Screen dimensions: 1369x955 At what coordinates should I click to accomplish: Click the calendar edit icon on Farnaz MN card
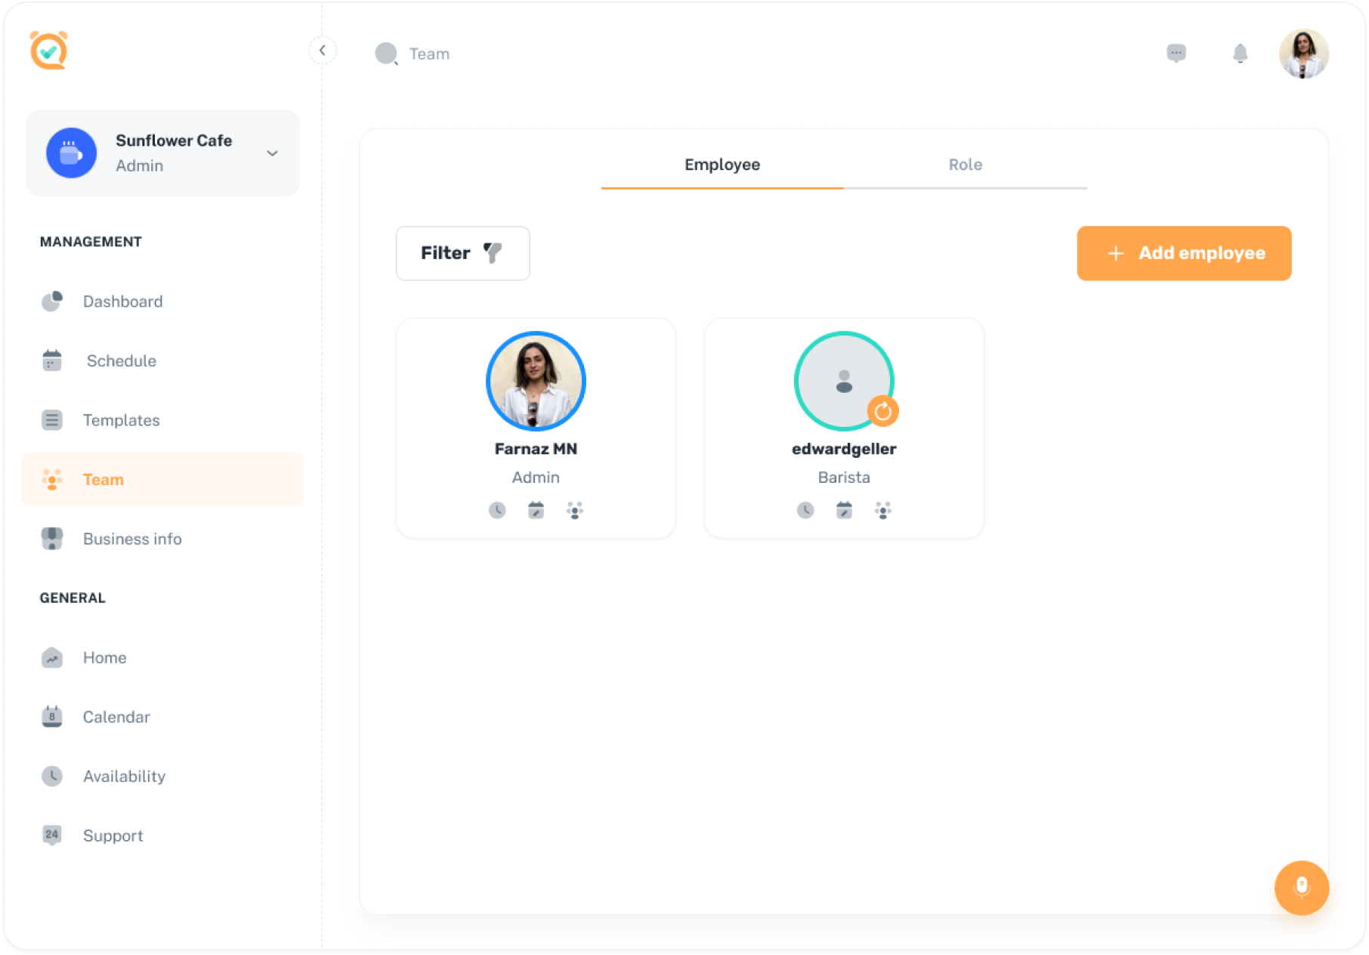coord(536,511)
